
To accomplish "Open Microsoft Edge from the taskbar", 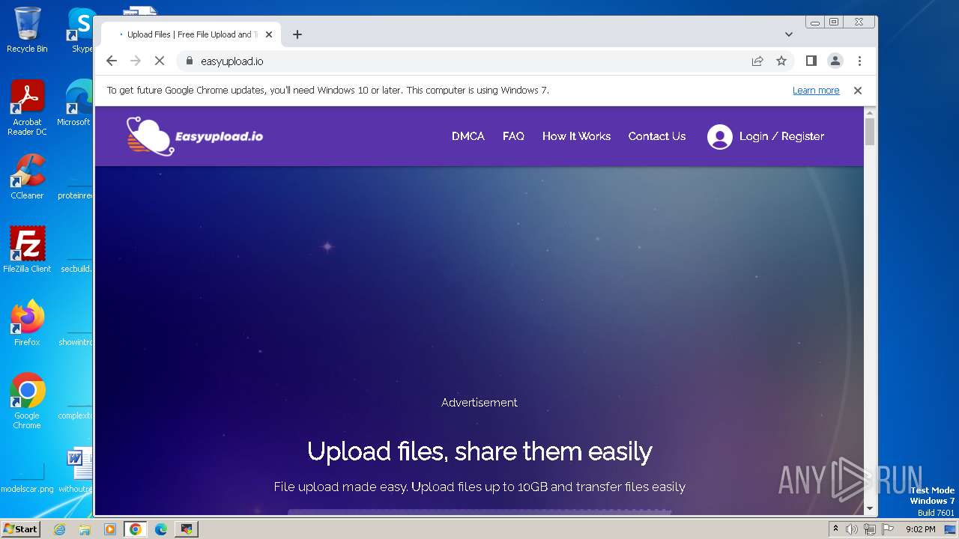I will pos(161,529).
